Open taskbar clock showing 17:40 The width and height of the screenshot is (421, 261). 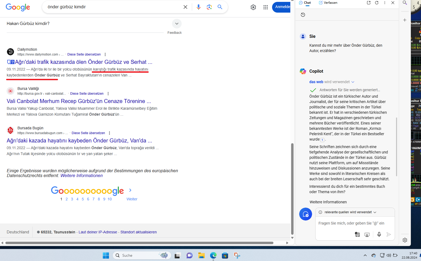[x=409, y=255]
